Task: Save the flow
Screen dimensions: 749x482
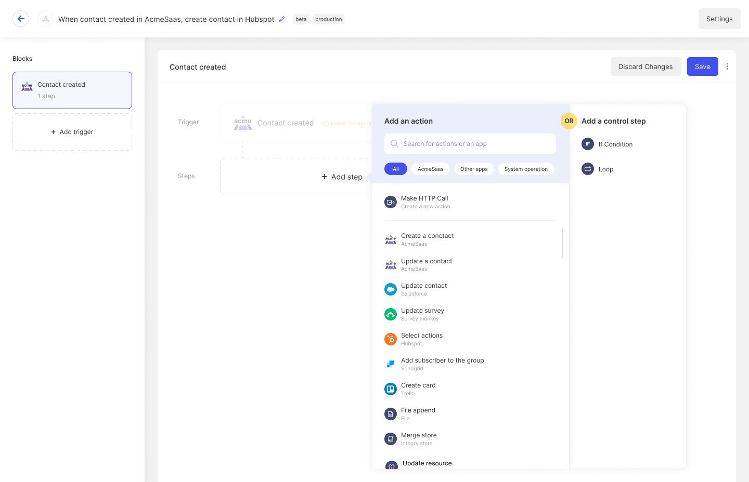Action: pos(703,66)
